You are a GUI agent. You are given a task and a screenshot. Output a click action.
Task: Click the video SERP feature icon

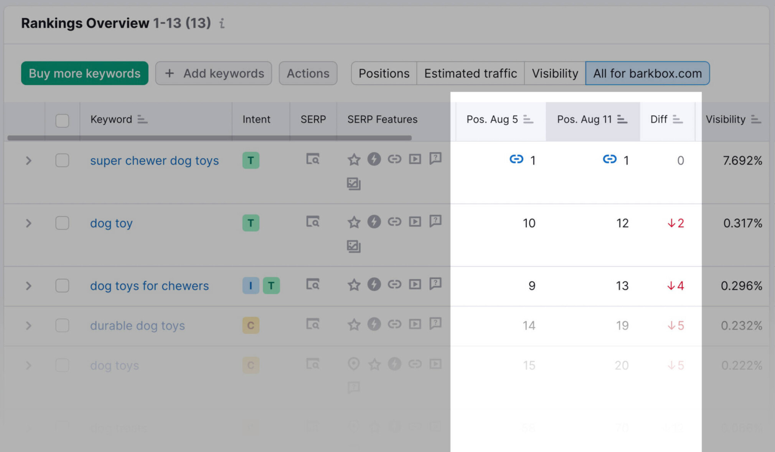414,159
